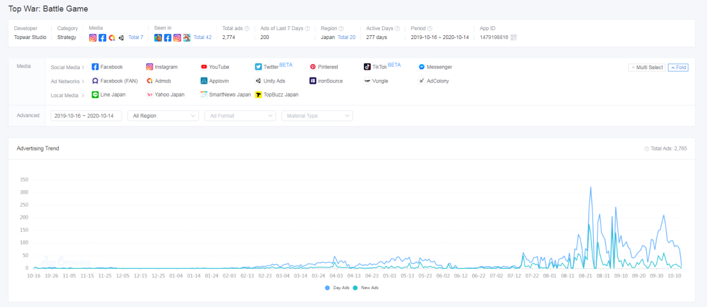This screenshot has height=307, width=707.
Task: Click QR code icon beside App ID
Action: pyautogui.click(x=514, y=37)
